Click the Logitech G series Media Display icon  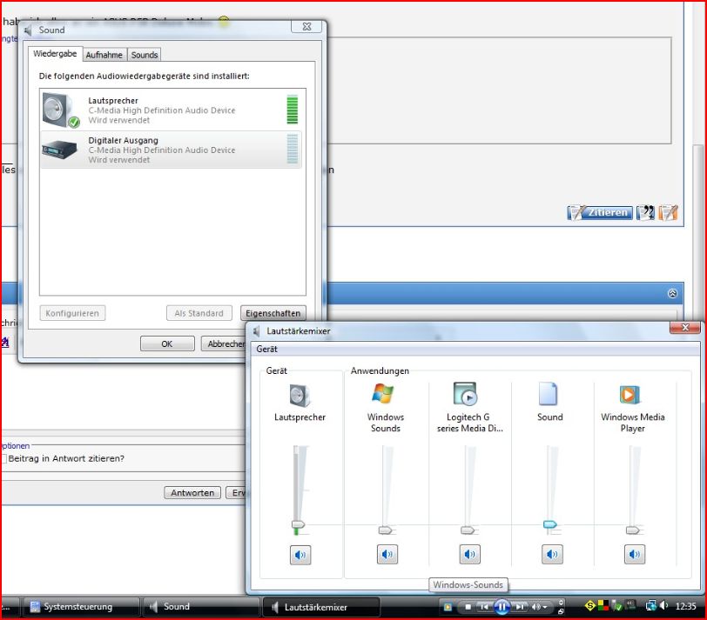click(465, 394)
